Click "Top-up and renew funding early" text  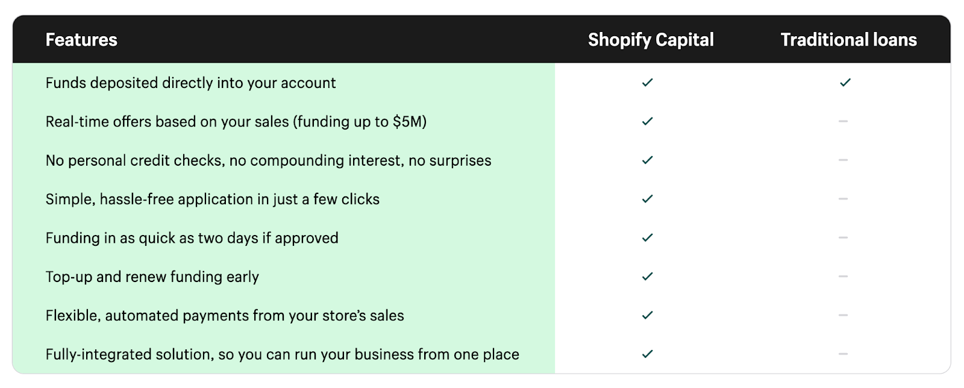[x=152, y=277]
